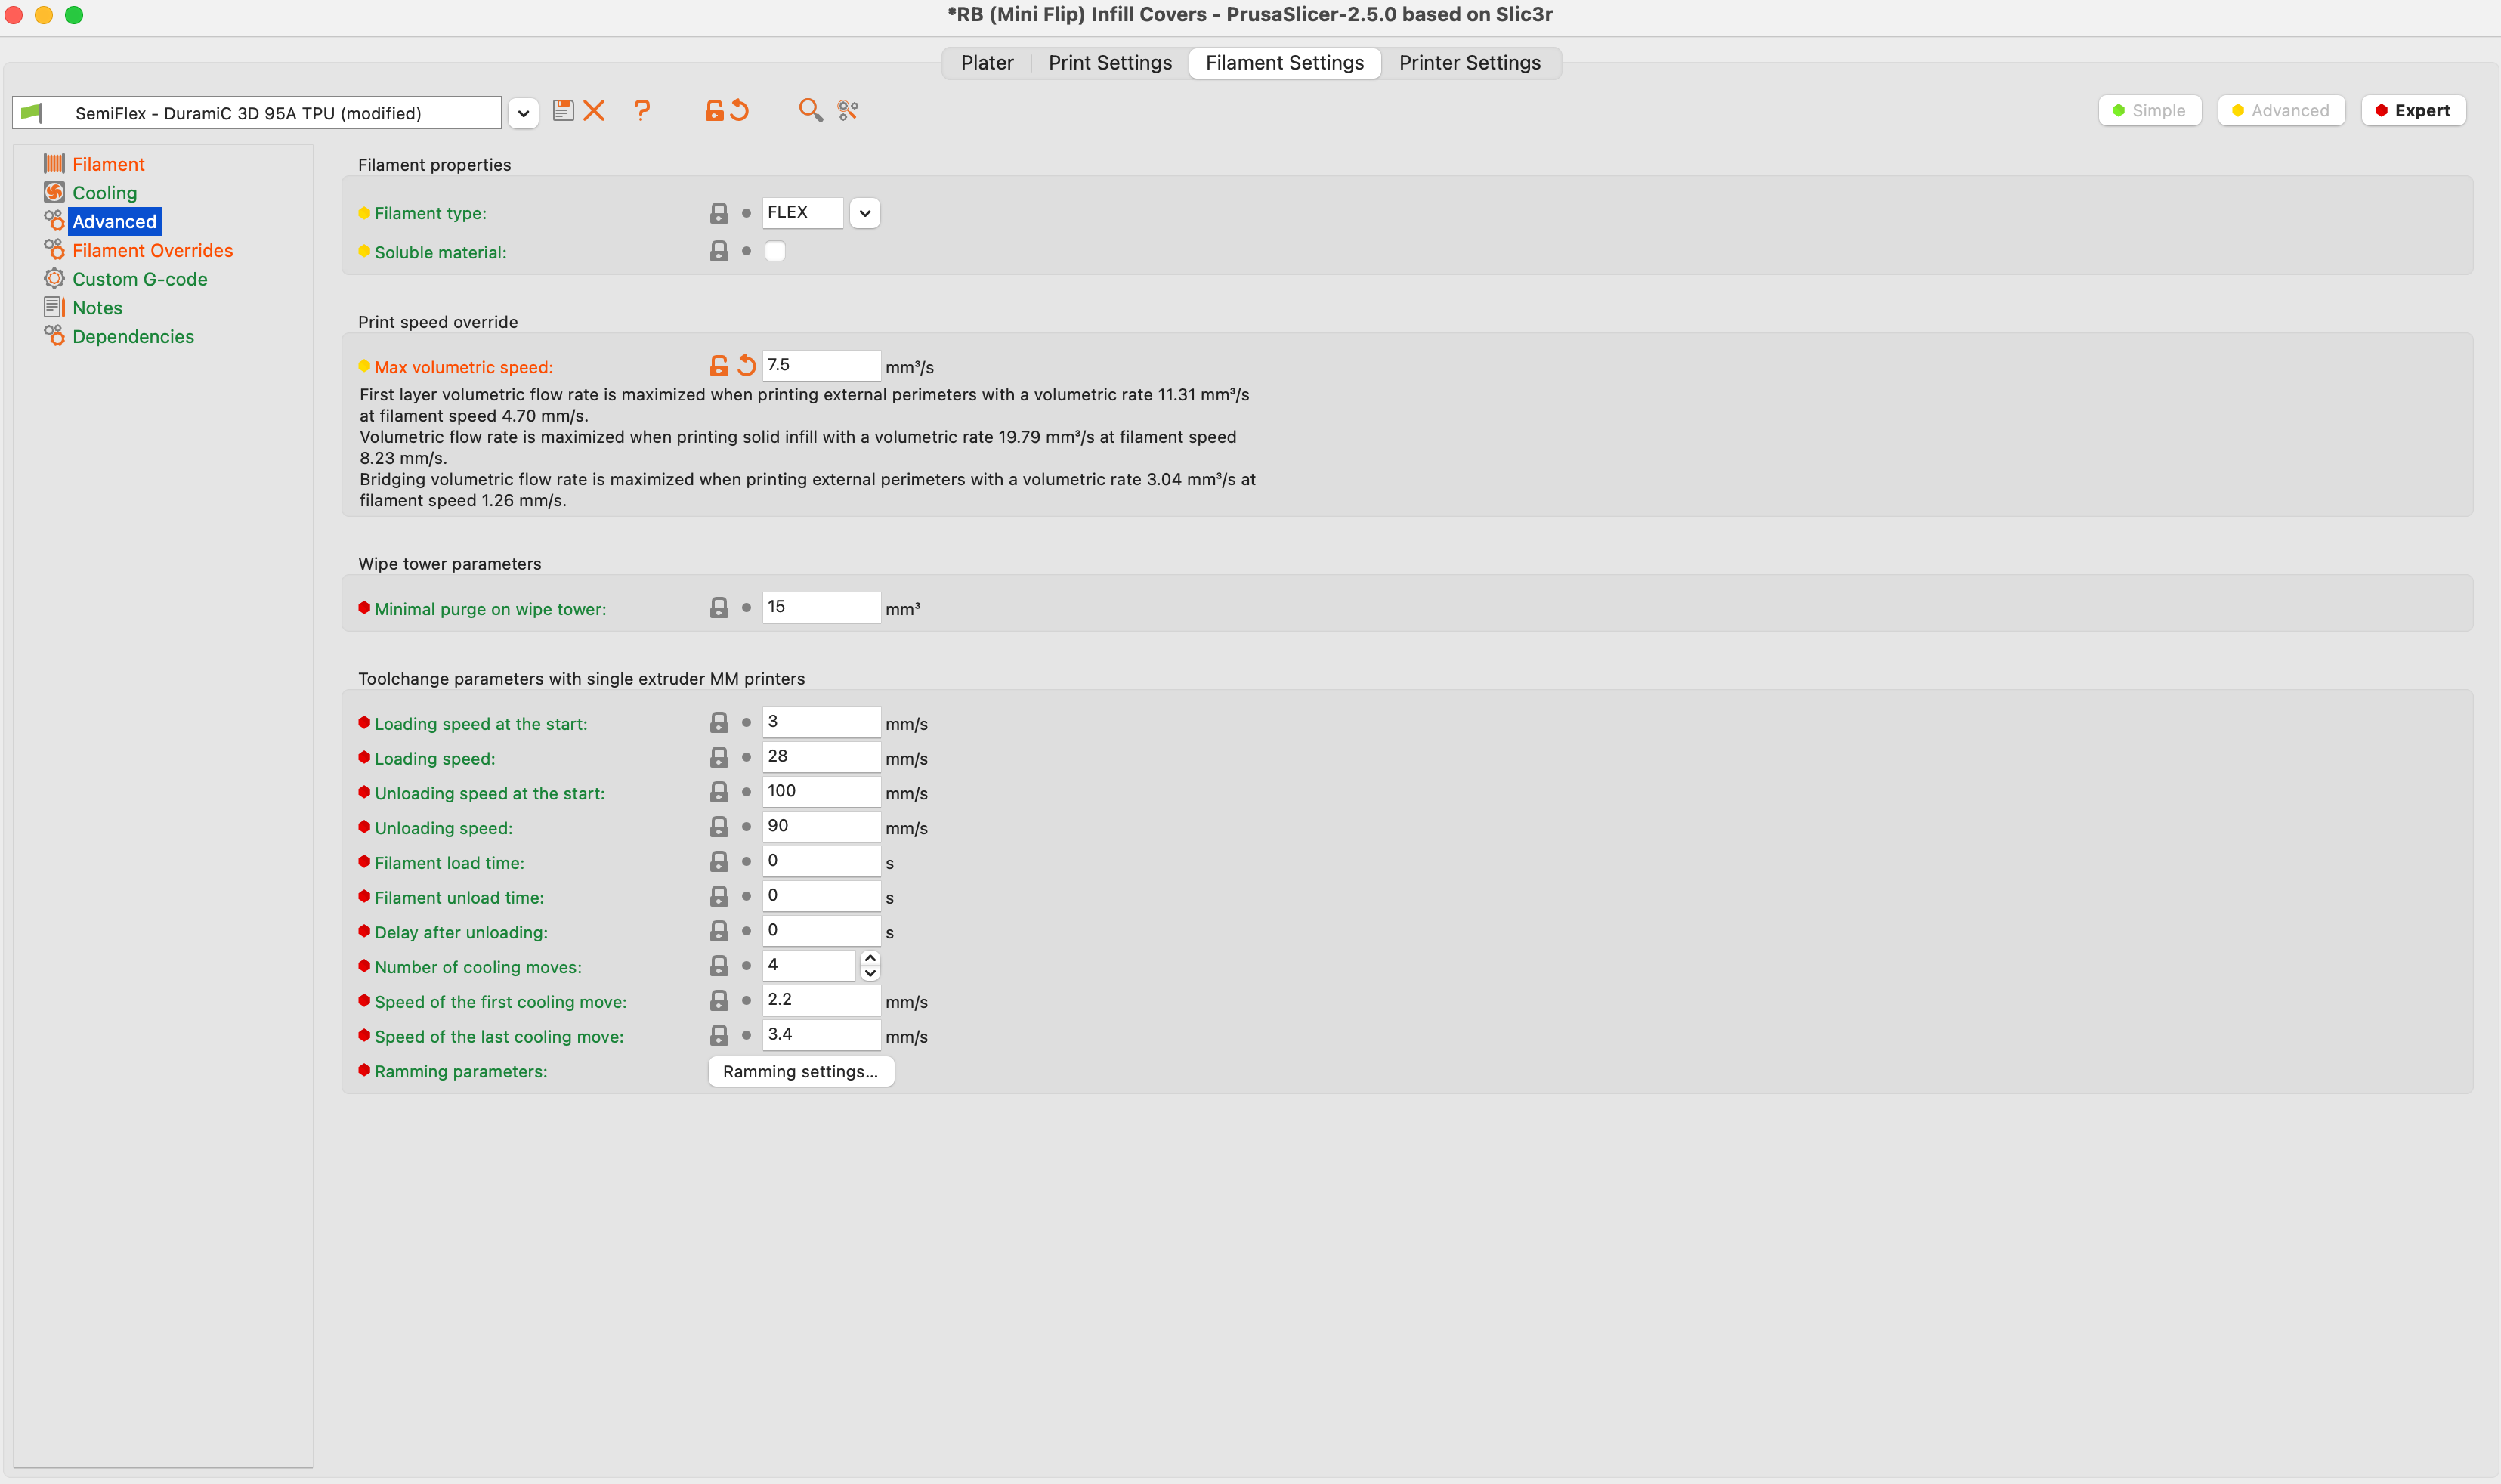
Task: Reset Max volumetric speed with the revert arrow
Action: point(746,366)
